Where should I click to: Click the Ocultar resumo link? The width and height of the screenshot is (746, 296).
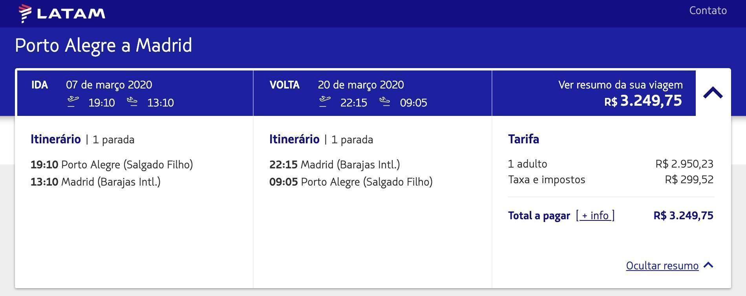coord(662,265)
